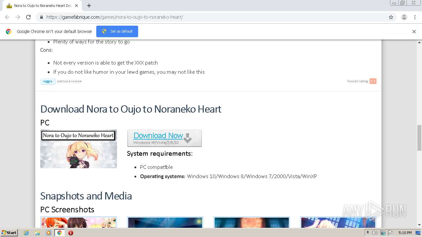Go back to the previous page
Viewport: 422px width, 237px height.
[x=7, y=17]
